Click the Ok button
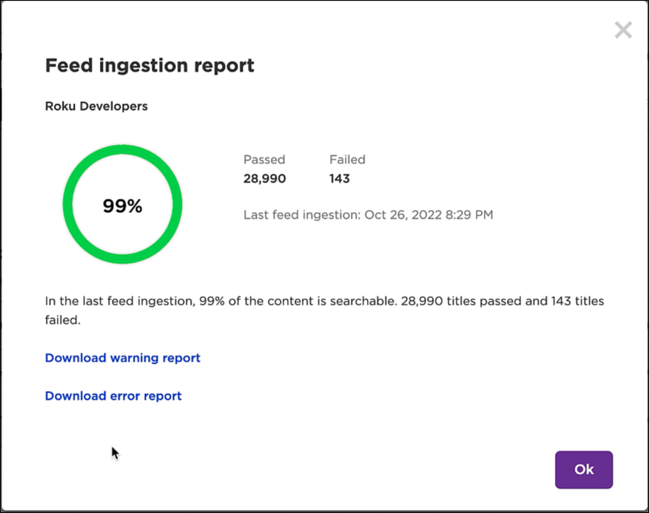The height and width of the screenshot is (513, 649). 584,469
